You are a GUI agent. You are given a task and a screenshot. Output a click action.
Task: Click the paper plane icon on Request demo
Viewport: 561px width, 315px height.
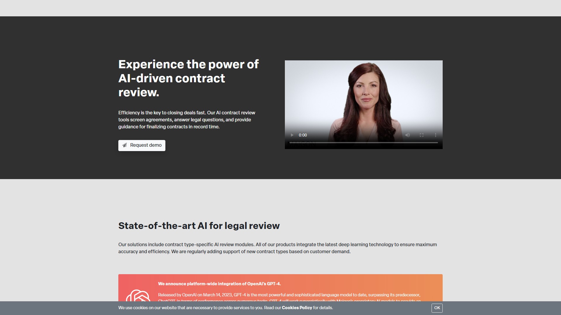[124, 145]
